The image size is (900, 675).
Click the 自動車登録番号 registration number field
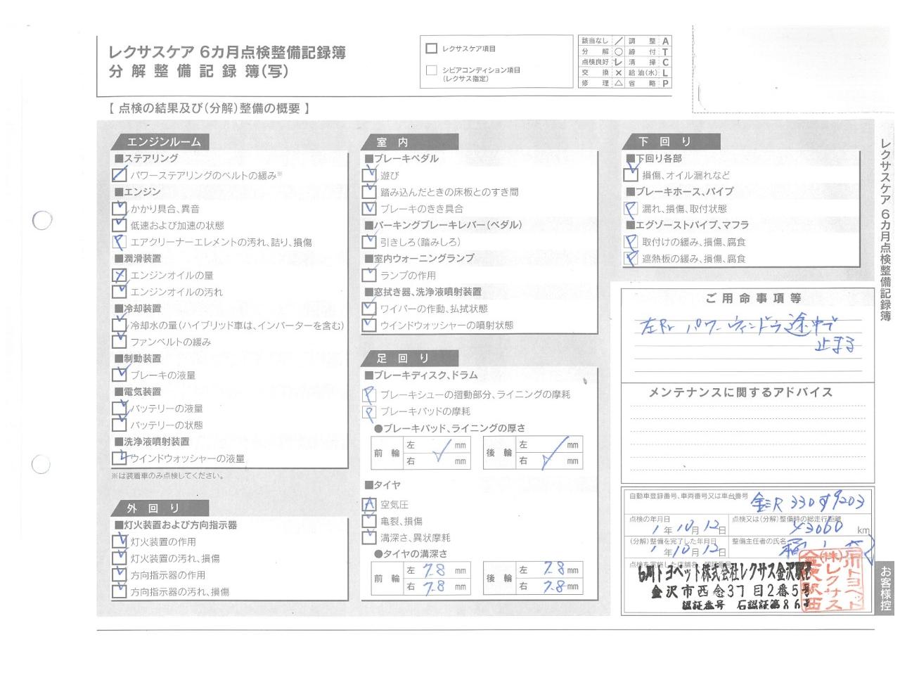(x=750, y=502)
